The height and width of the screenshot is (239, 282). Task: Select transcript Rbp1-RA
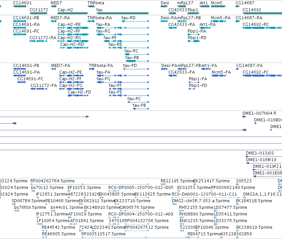tap(194, 34)
